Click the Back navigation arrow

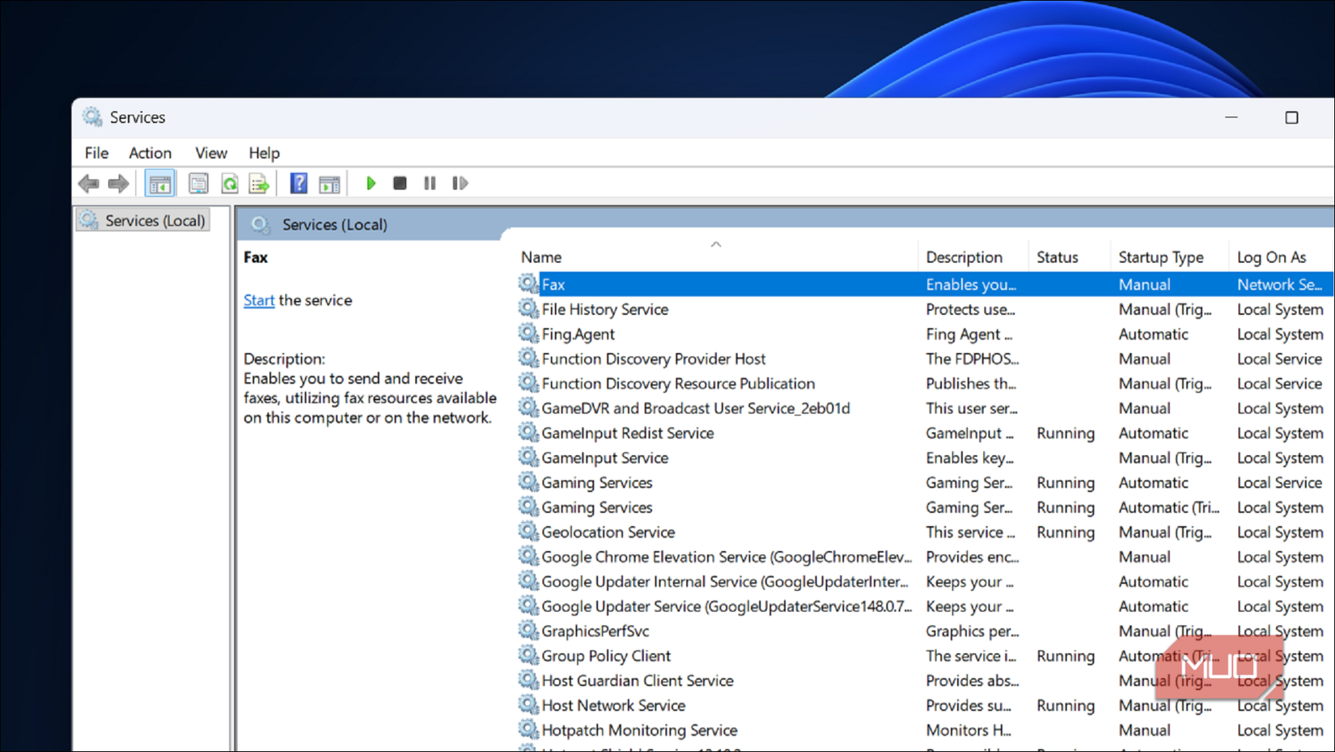(89, 183)
